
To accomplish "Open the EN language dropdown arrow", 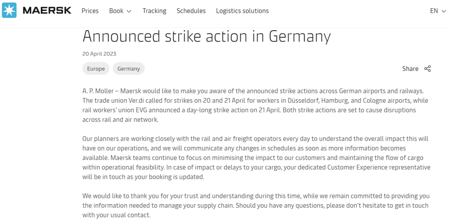I will coord(444,11).
